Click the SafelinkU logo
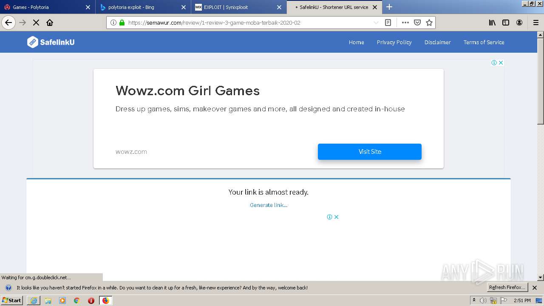This screenshot has width=544, height=306. 51,42
